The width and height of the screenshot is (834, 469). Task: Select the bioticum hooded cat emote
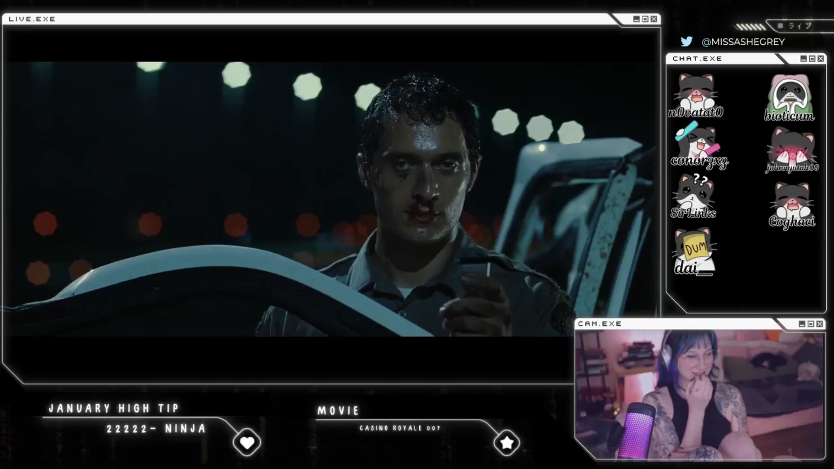789,98
